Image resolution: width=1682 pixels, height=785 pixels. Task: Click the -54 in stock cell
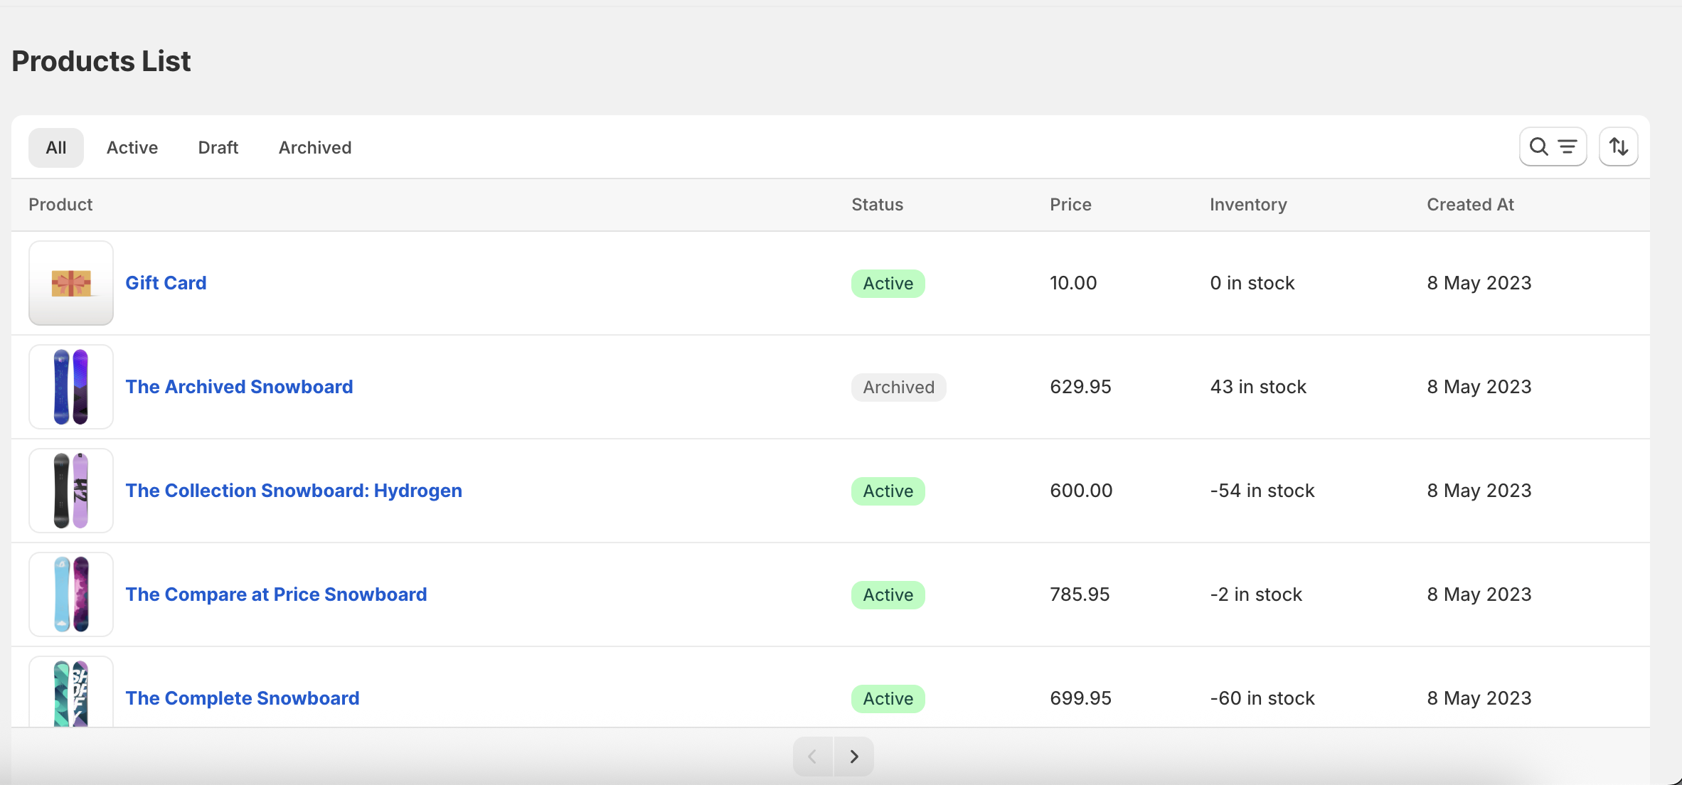[x=1262, y=491]
